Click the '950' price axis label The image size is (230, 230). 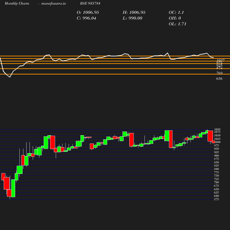pos(216,149)
